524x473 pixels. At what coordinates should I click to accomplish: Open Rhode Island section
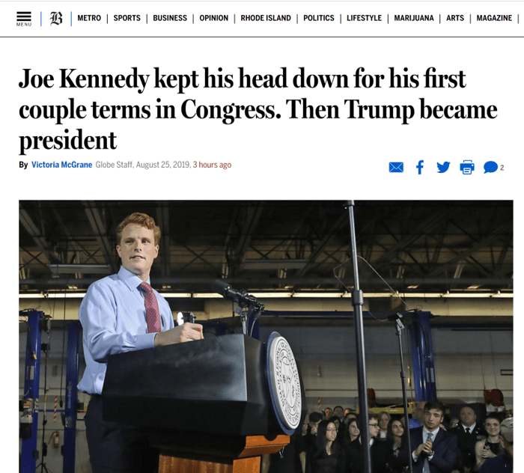(x=266, y=18)
